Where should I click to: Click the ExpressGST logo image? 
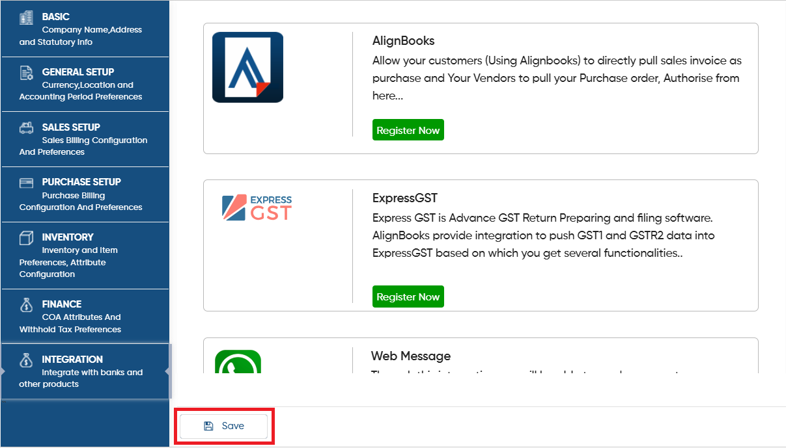(x=257, y=208)
